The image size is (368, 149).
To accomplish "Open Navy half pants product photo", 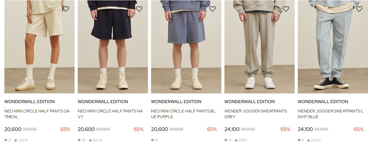I will pyautogui.click(x=113, y=47).
